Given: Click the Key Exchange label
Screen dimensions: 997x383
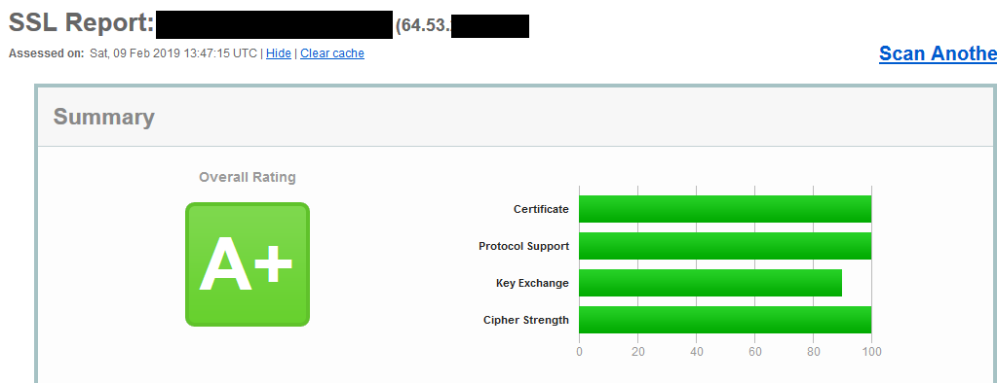Looking at the screenshot, I should pos(532,283).
